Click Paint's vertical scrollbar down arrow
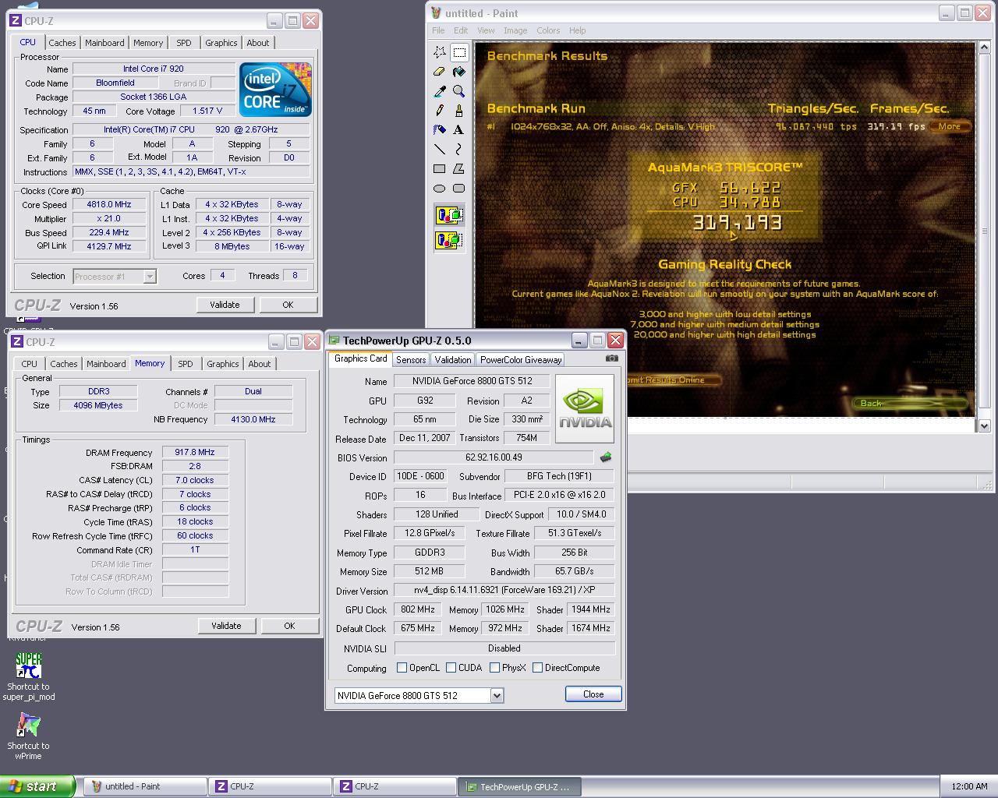 [x=984, y=425]
